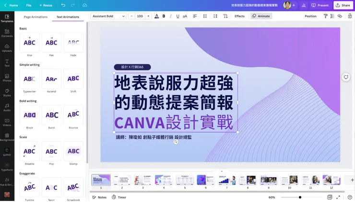Select the Typewriter text animation

click(x=29, y=79)
